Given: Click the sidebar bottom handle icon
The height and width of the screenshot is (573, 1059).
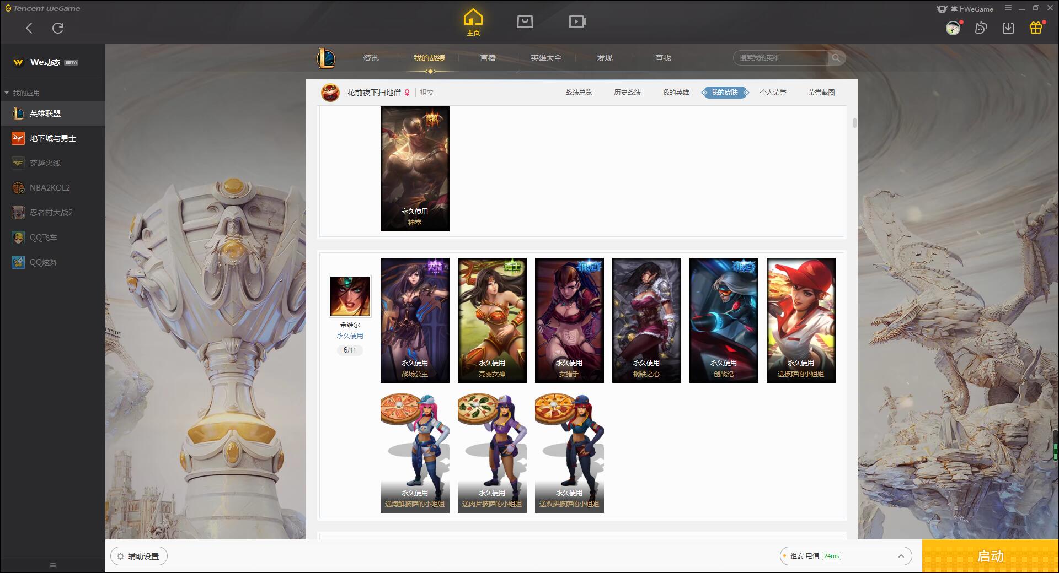Looking at the screenshot, I should pos(53,565).
